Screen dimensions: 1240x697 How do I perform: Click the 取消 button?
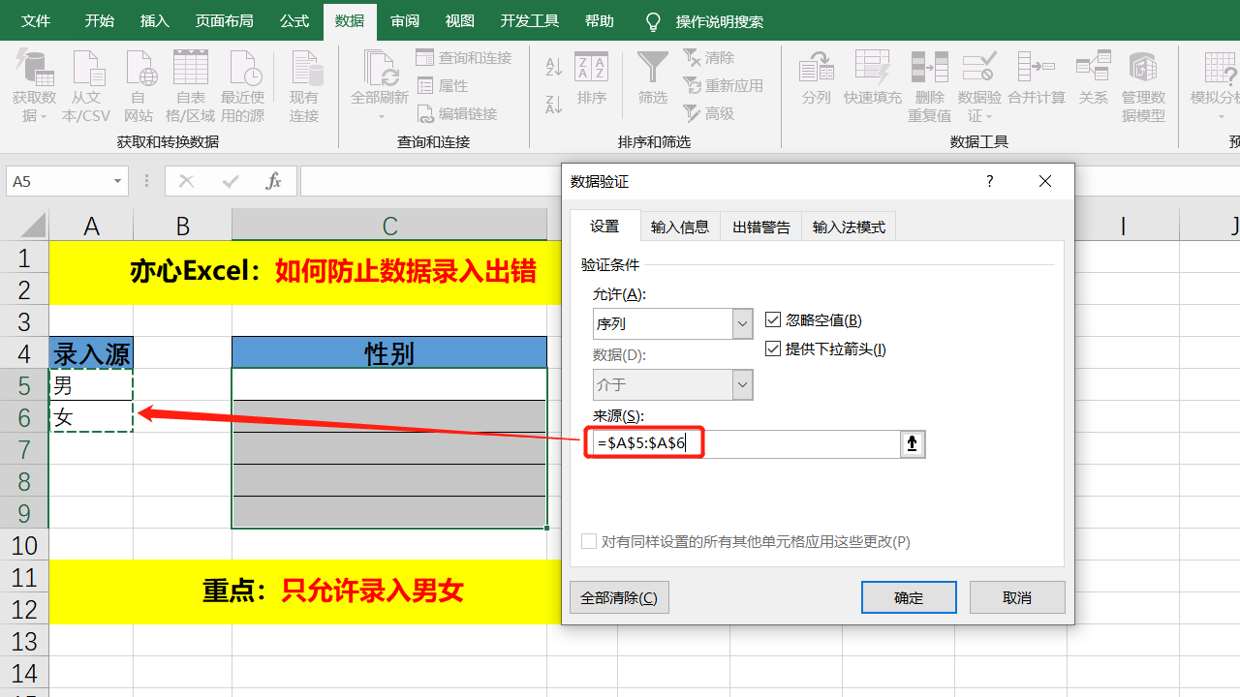coord(1017,597)
